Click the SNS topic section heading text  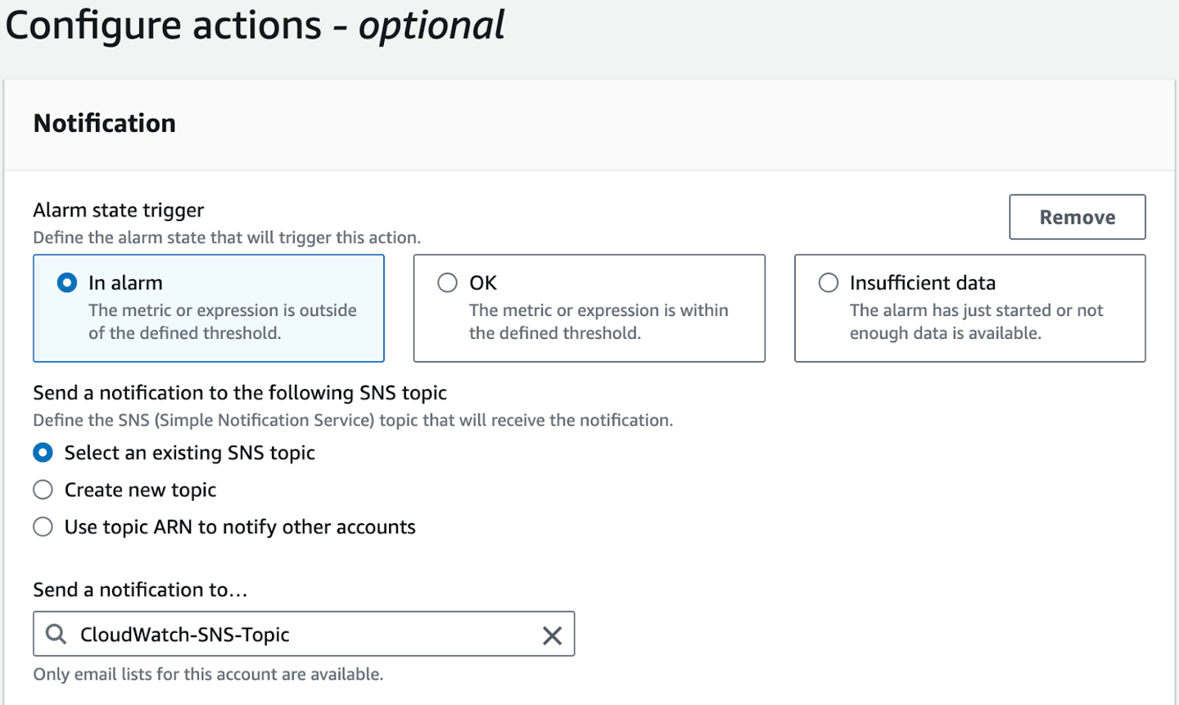tap(239, 392)
